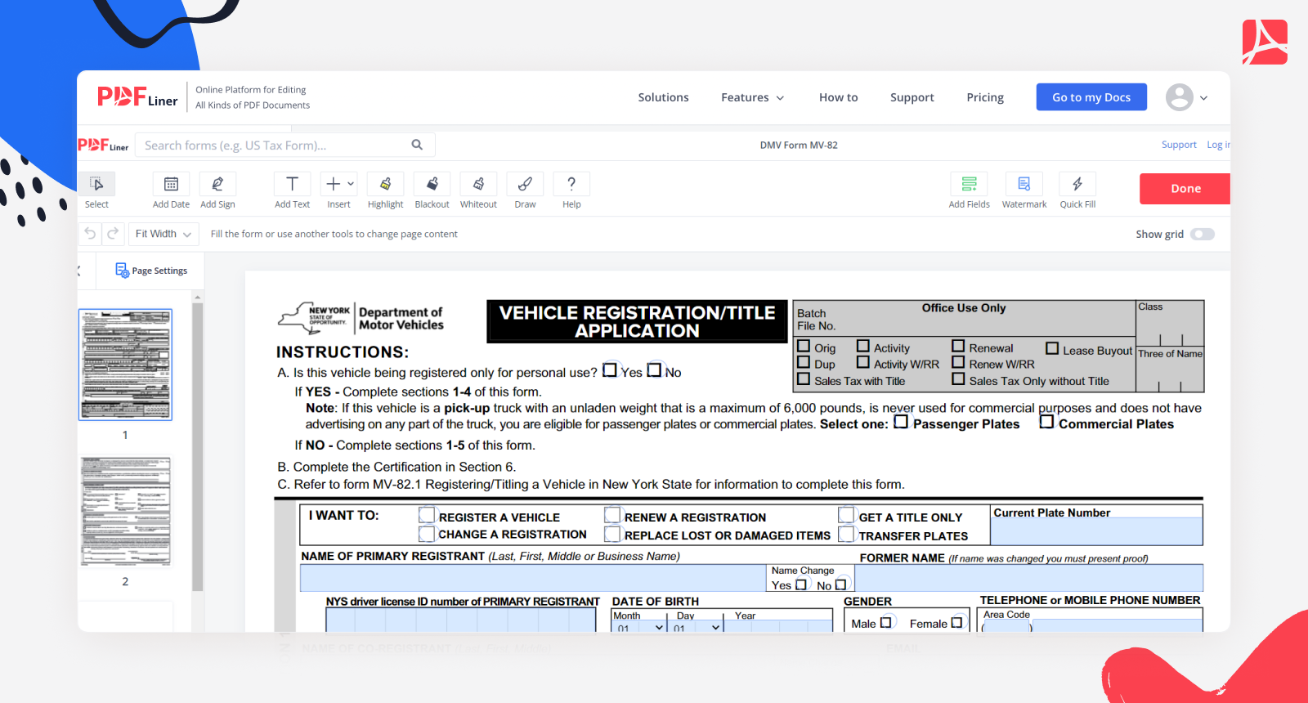The height and width of the screenshot is (703, 1308).
Task: Click the Watermark icon
Action: pyautogui.click(x=1024, y=185)
